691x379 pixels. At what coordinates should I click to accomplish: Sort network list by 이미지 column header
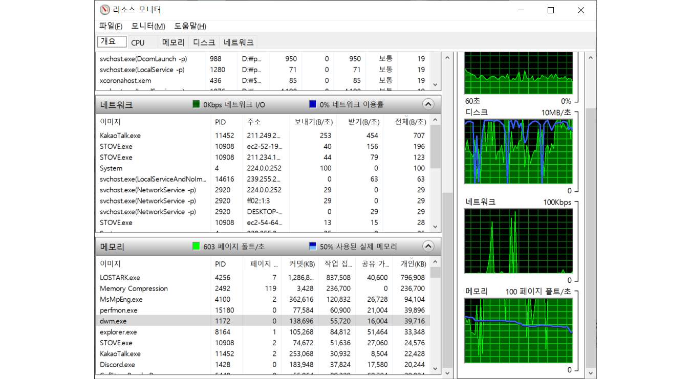click(x=153, y=122)
